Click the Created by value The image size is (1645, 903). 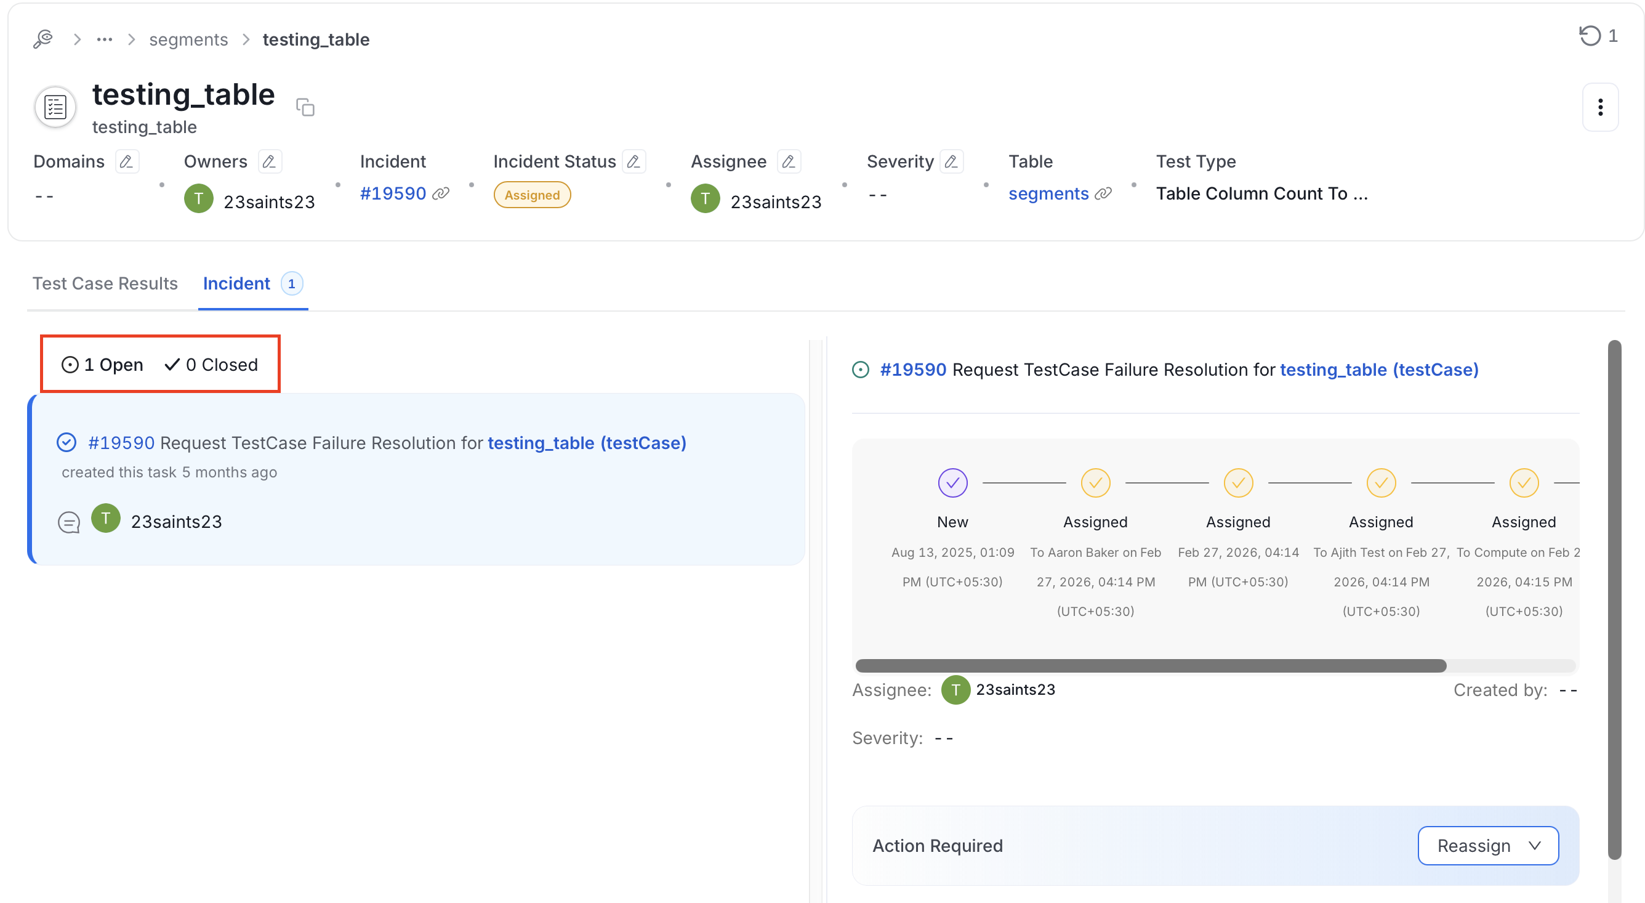[1569, 690]
